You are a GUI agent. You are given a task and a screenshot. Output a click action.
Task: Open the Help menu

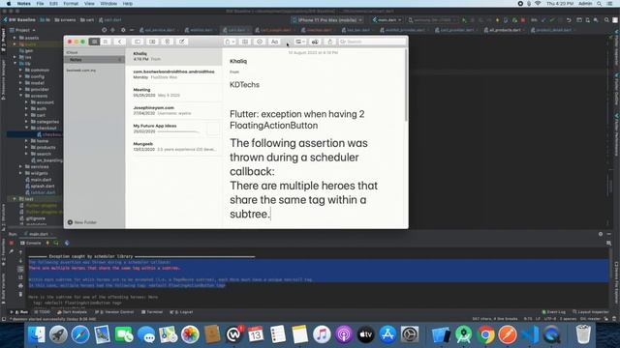(127, 4)
